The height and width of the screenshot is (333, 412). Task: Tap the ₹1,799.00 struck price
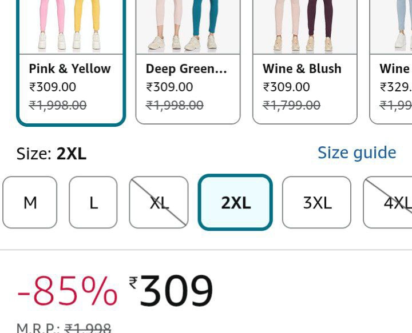291,105
